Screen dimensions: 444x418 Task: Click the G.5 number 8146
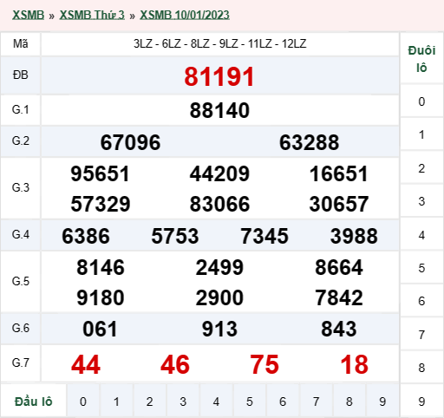101,267
